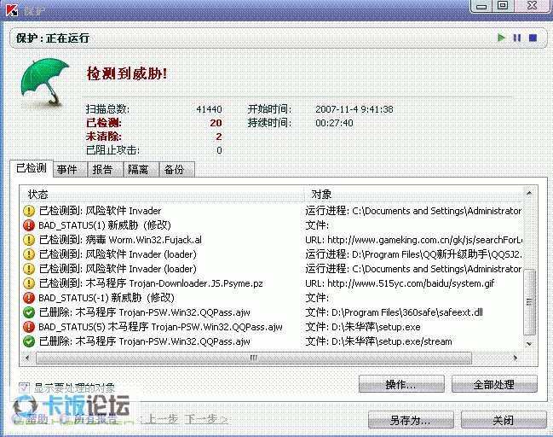The image size is (553, 437).
Task: Click the horizontal scrollbar thumb
Action: pos(254,358)
